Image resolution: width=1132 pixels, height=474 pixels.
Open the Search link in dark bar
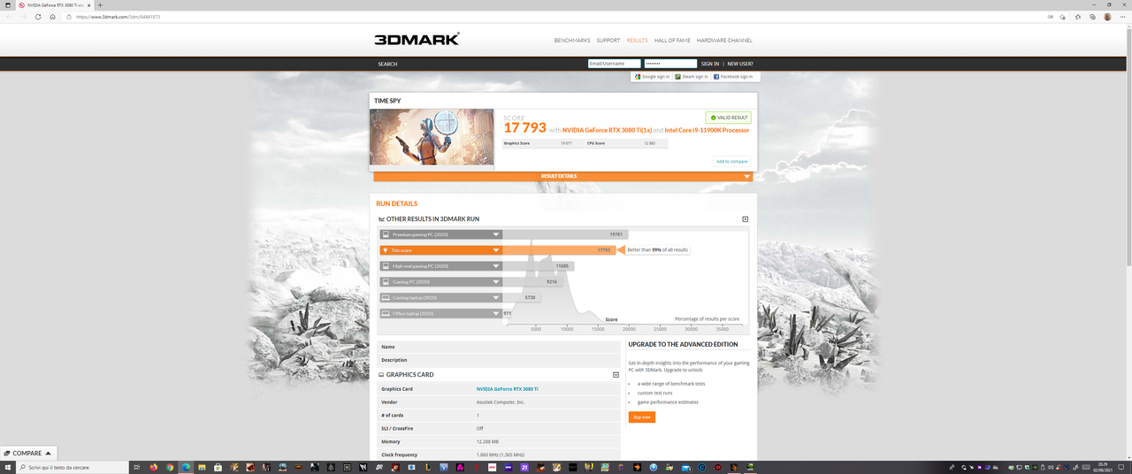(x=387, y=64)
